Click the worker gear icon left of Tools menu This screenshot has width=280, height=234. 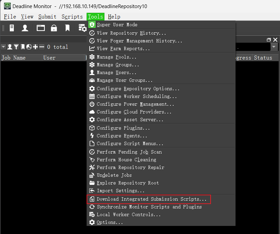coord(82,28)
